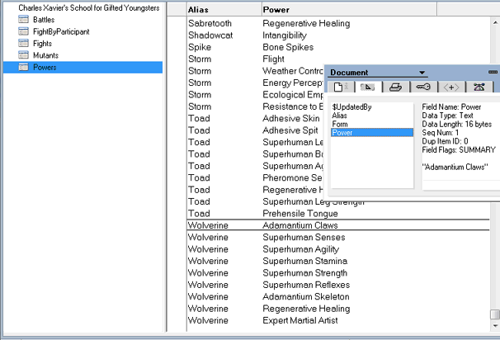Click the Battles view icon
This screenshot has height=340, width=500.
[23, 20]
